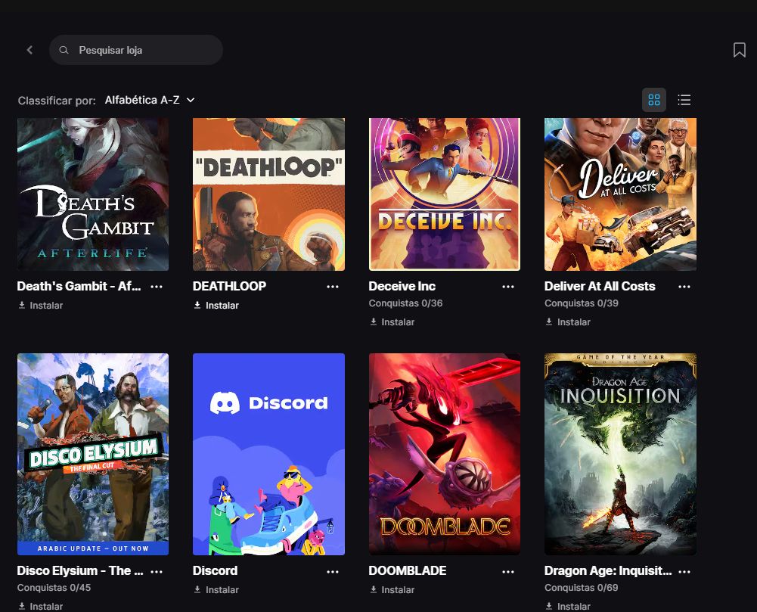
Task: Install Dragon Age: Inquisition
Action: tap(568, 606)
